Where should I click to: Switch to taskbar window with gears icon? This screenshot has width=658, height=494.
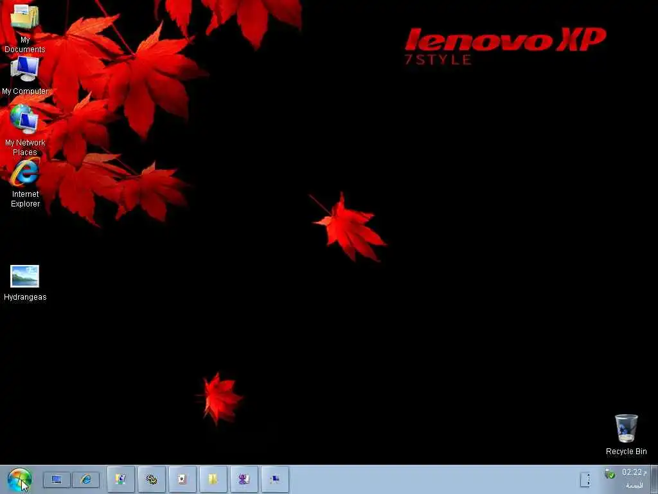click(x=152, y=479)
